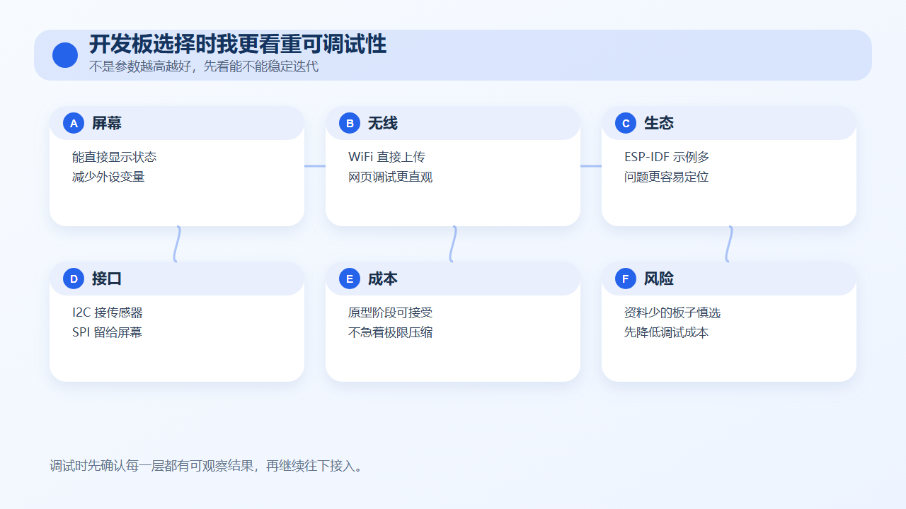Viewport: 906px width, 509px height.
Task: Click the blue circle beside the slide title
Action: [x=65, y=55]
